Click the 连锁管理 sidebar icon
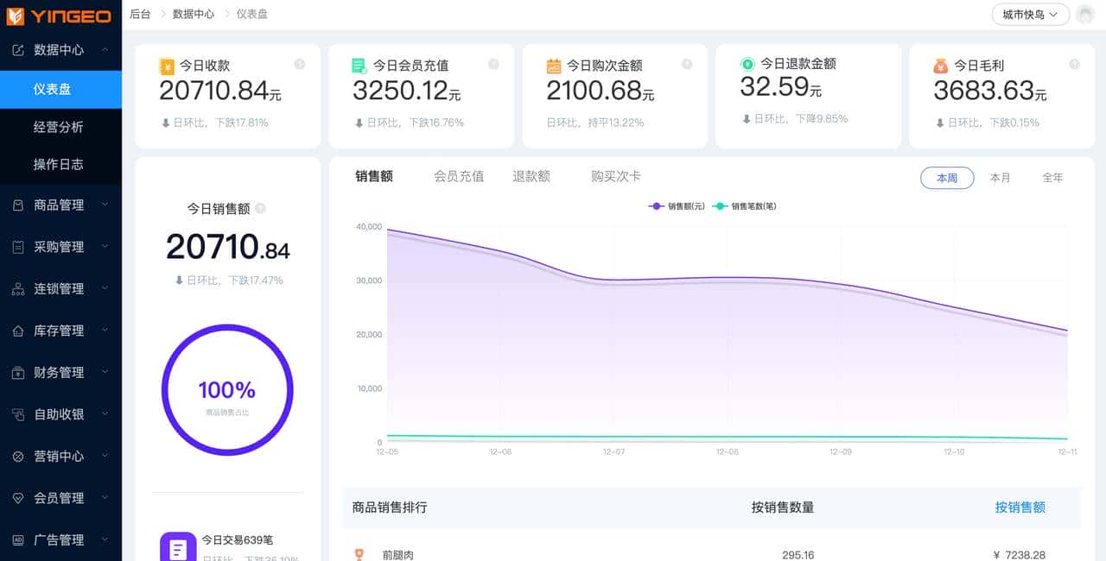The width and height of the screenshot is (1106, 561). 19,288
